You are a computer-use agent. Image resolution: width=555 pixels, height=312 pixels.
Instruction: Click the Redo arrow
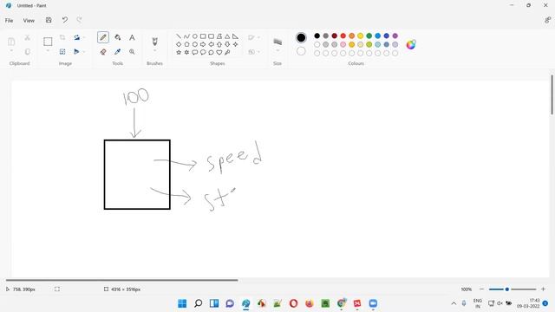[x=79, y=20]
